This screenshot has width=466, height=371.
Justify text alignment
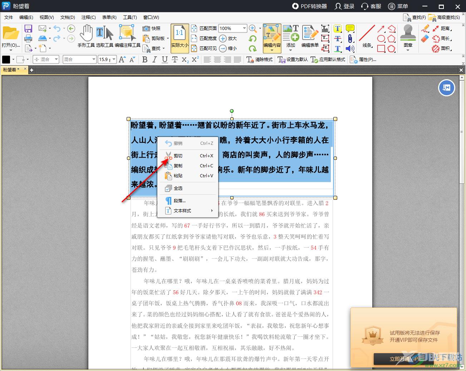pos(237,60)
